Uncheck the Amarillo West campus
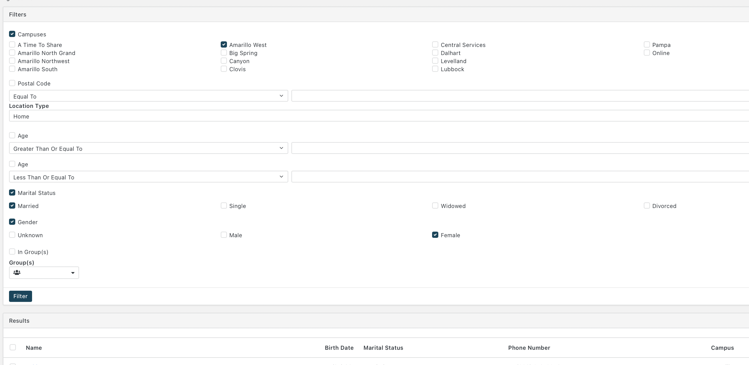Image resolution: width=749 pixels, height=365 pixels. click(224, 44)
